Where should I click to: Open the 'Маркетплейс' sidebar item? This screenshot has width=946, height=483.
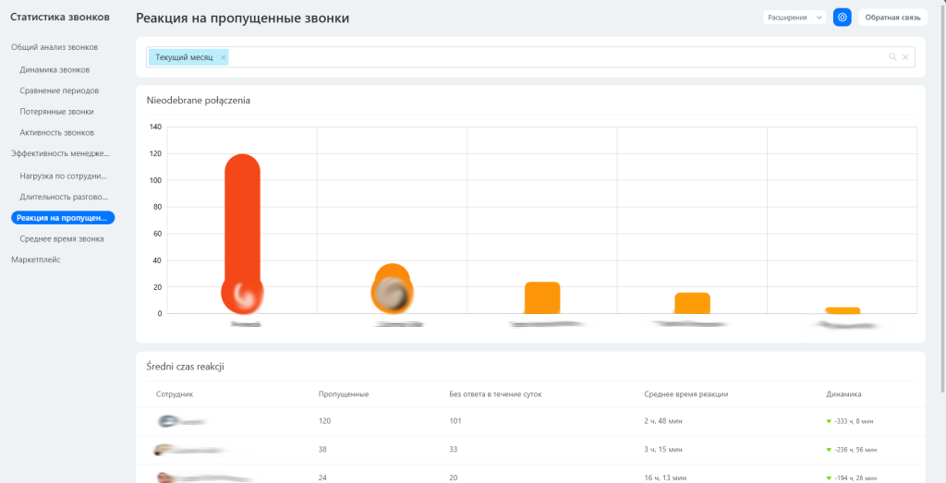(36, 260)
